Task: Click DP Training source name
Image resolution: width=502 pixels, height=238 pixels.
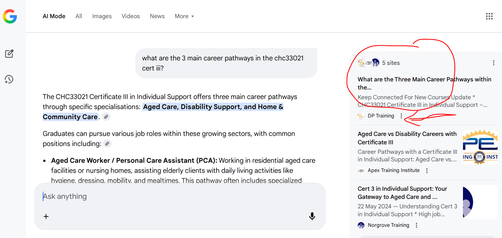Action: pos(381,116)
